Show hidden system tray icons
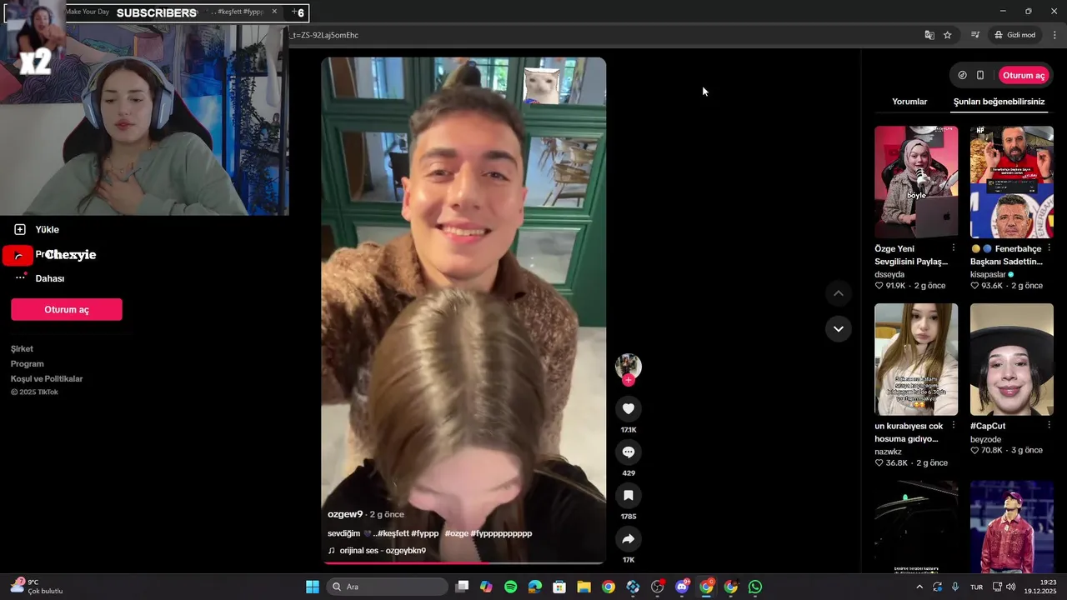The image size is (1067, 600). tap(919, 587)
